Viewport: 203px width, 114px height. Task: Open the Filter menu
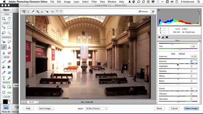click(x=94, y=2)
